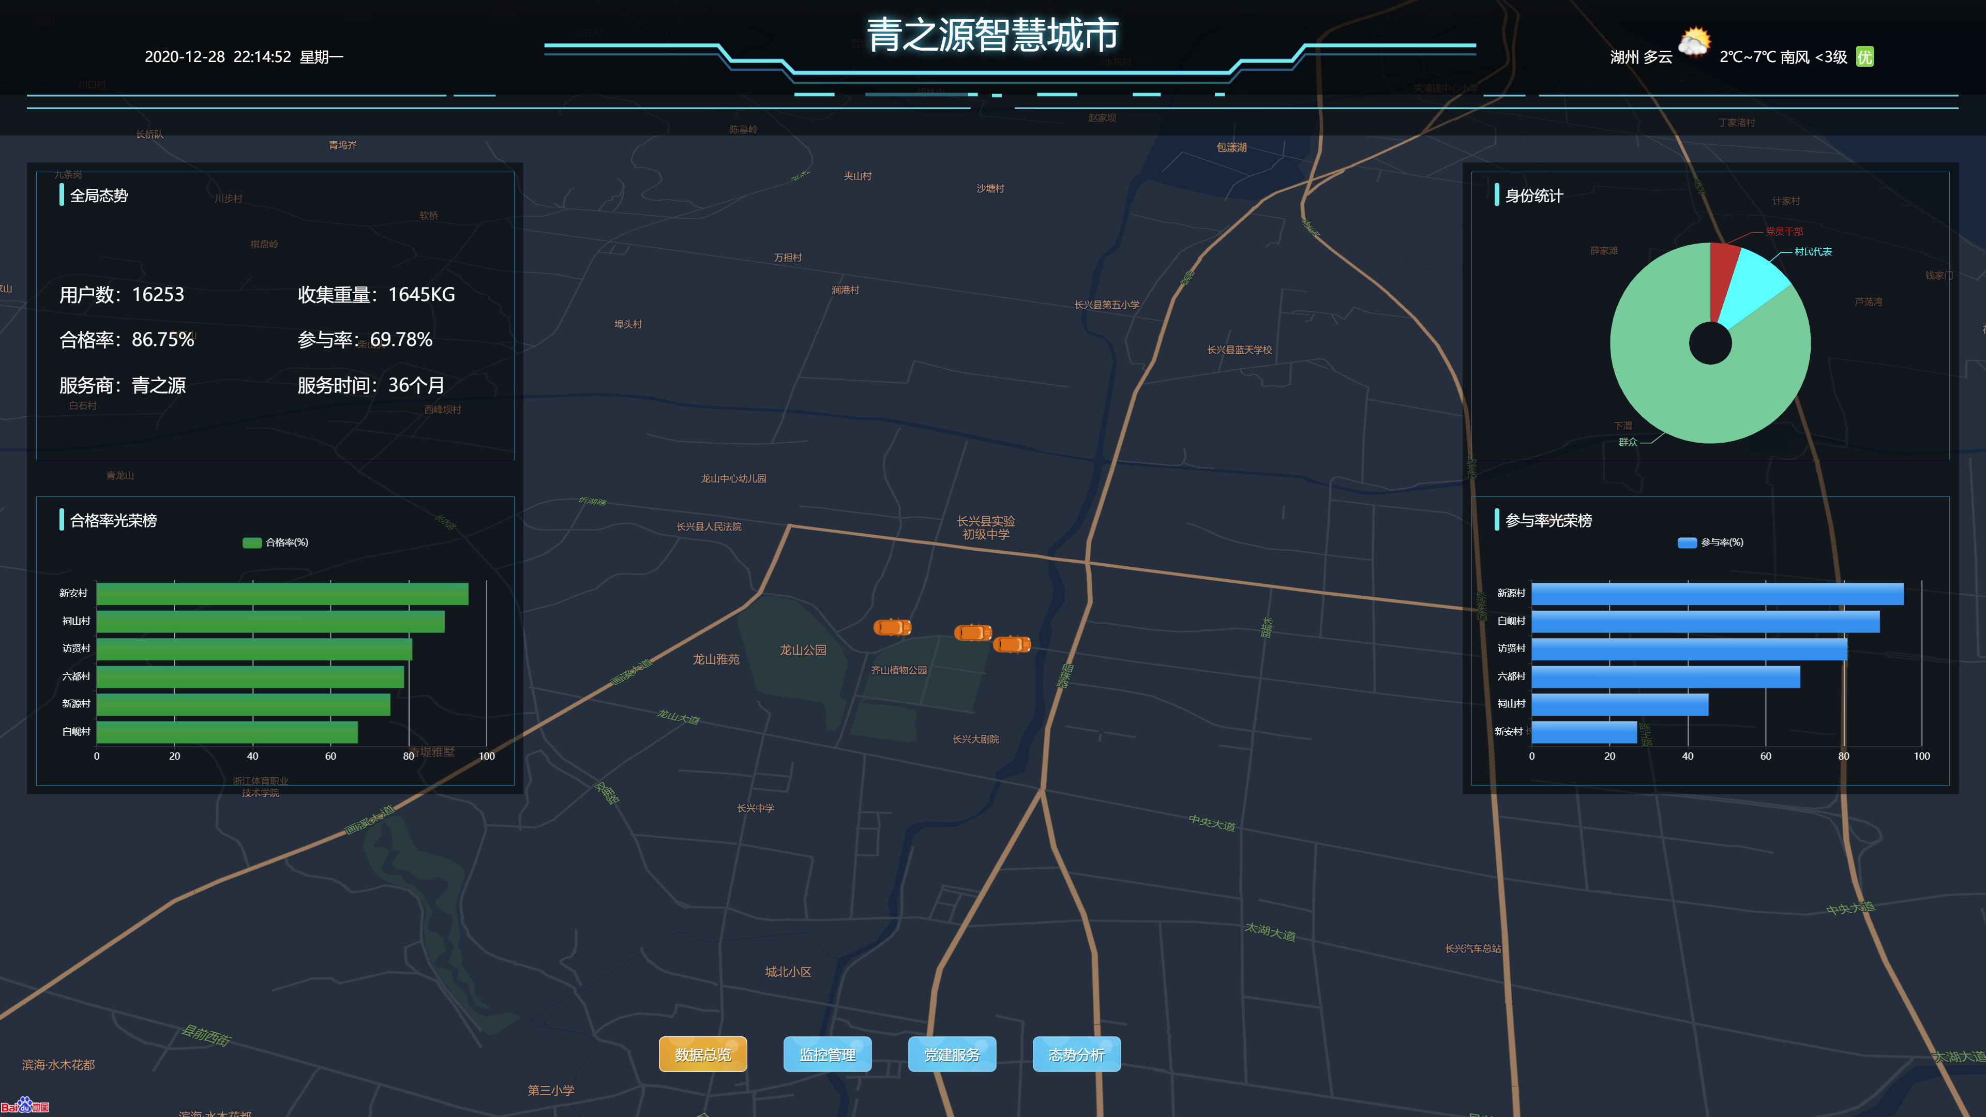Image resolution: width=1986 pixels, height=1117 pixels.
Task: Click 访贤村 blue bar in 参与率光荣榜
Action: (x=1690, y=649)
